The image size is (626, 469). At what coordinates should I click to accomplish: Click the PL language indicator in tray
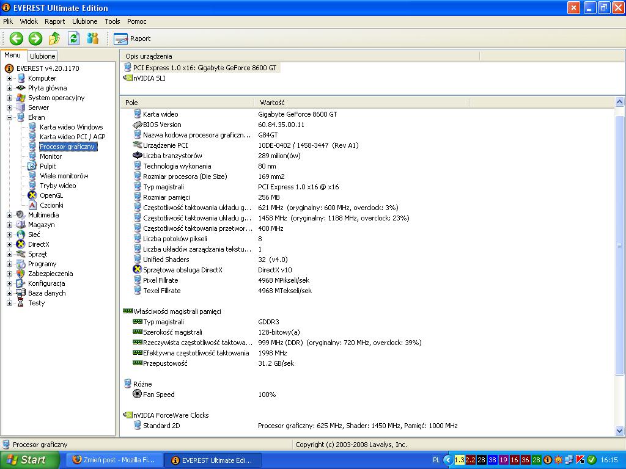436,460
